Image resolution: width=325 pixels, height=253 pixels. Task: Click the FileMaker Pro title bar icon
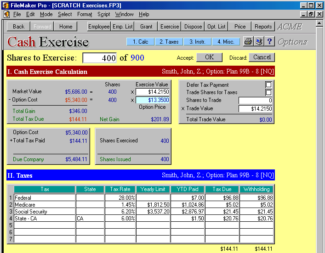click(x=6, y=5)
